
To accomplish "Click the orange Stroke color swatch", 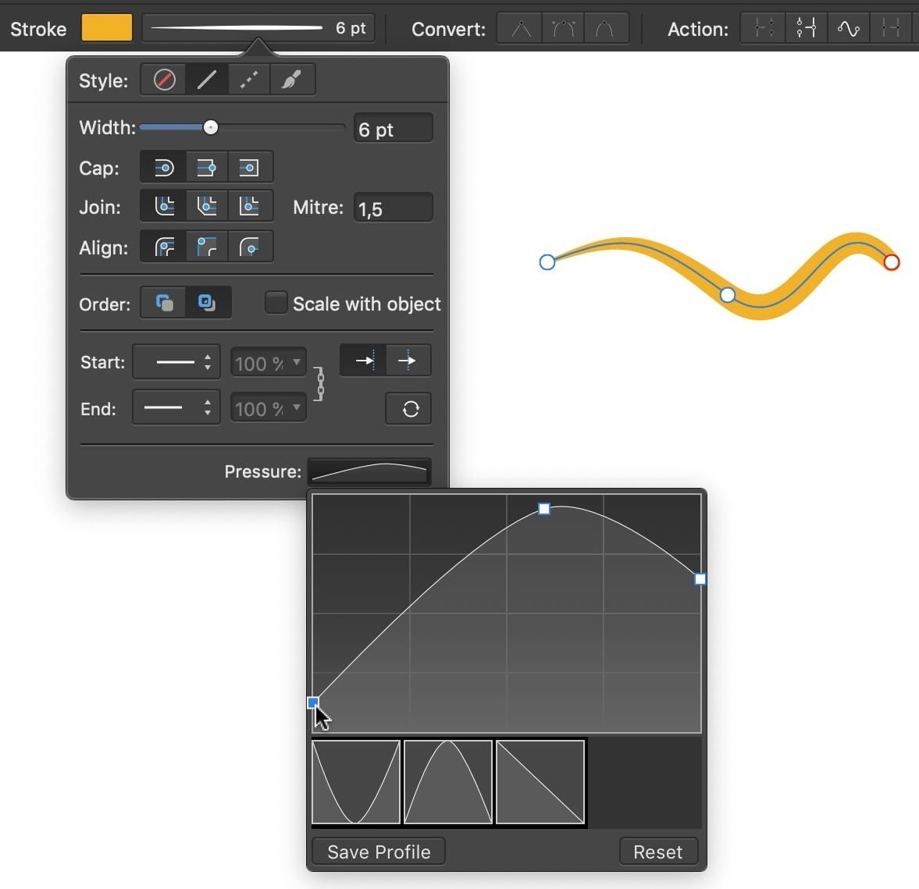I will 106,27.
